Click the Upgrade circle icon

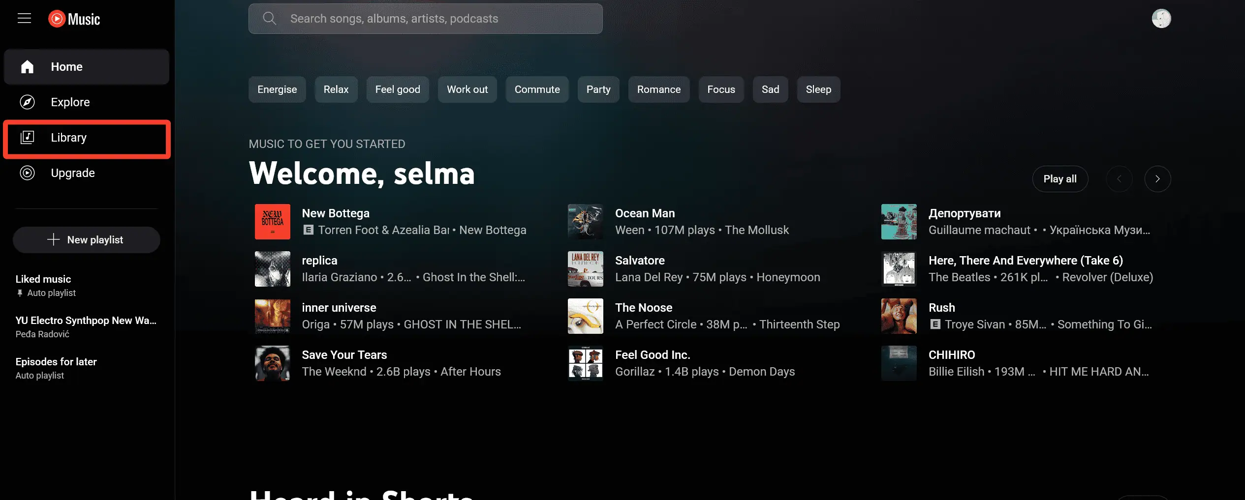[x=28, y=173]
